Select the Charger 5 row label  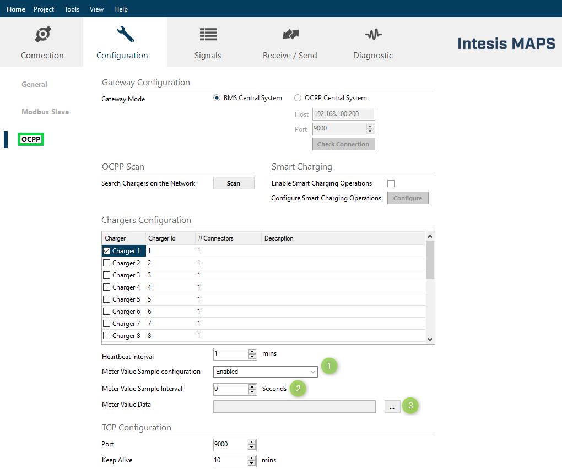[x=126, y=299]
